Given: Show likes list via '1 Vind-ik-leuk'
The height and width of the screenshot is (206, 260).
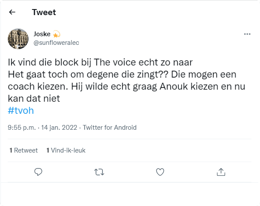Looking at the screenshot, I should click(66, 150).
